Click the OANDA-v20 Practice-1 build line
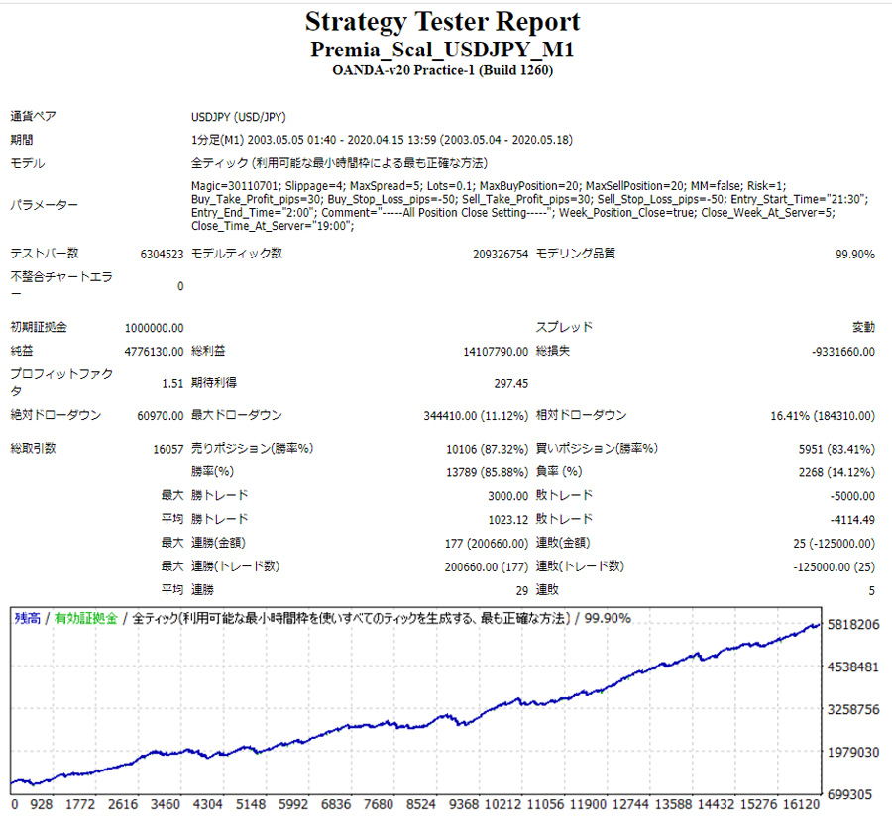The height and width of the screenshot is (821, 892). (443, 70)
